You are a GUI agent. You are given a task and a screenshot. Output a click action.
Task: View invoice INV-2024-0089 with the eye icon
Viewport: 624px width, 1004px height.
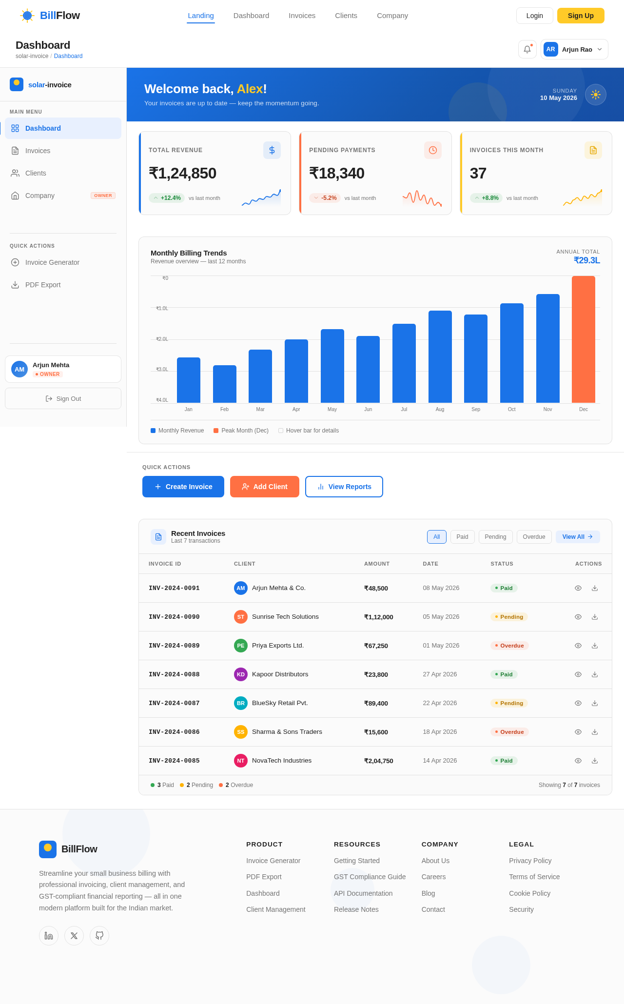click(578, 646)
